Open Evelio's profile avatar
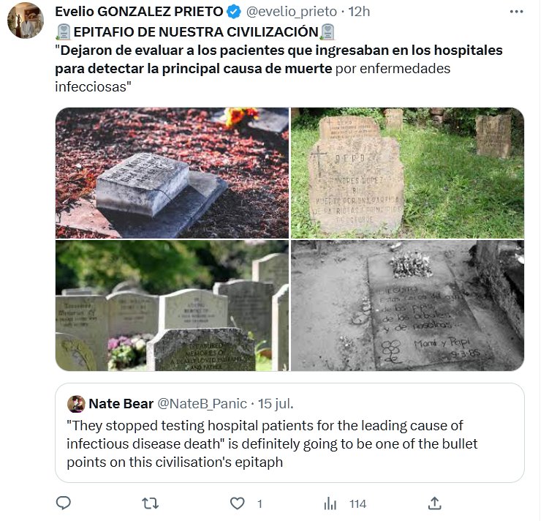 (26, 20)
